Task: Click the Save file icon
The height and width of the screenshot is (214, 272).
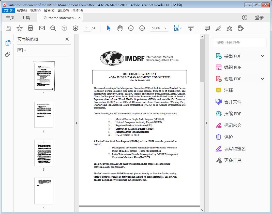Action: coord(8,28)
